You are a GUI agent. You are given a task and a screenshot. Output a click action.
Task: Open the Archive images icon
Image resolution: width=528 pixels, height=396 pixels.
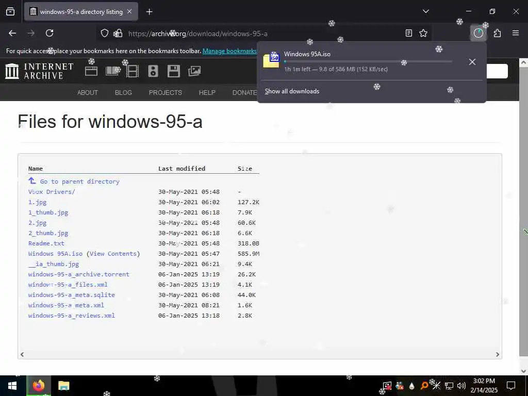pos(194,71)
